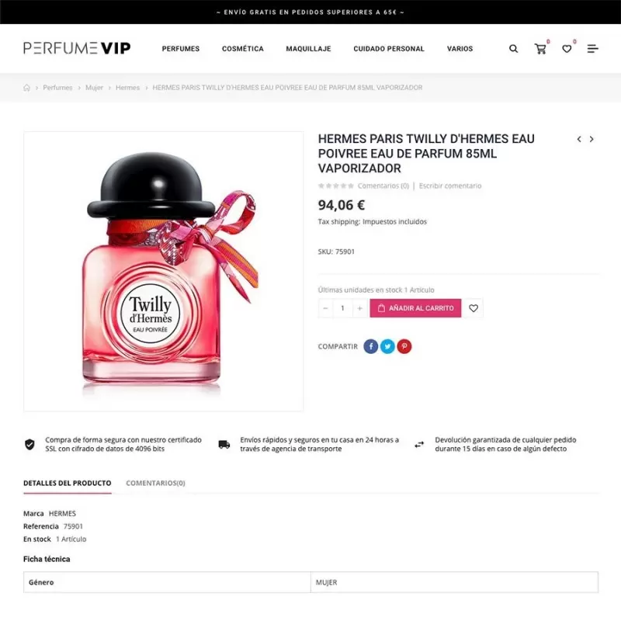This screenshot has height=621, width=621.
Task: Share product on Facebook
Action: pos(371,346)
